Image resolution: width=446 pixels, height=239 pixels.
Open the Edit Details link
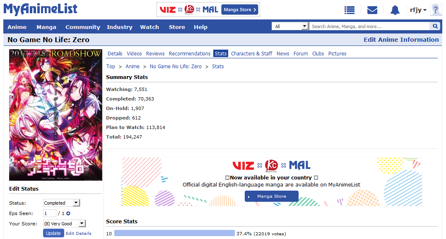point(79,233)
